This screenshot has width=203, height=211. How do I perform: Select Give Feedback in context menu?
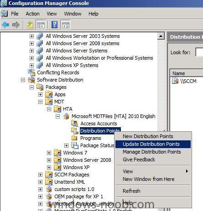point(153,160)
